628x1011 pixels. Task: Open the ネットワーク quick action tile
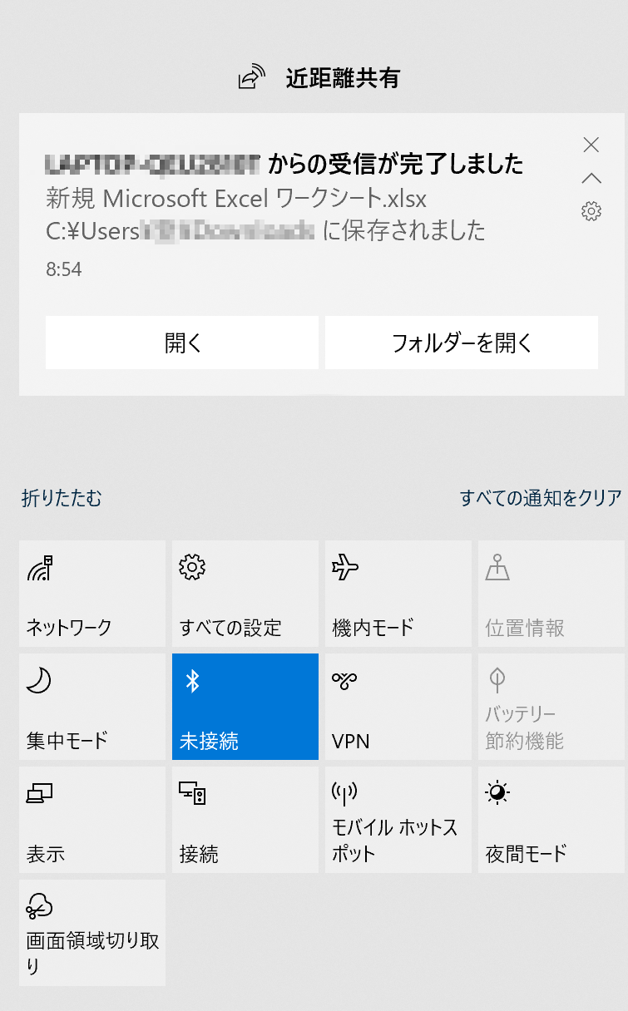92,594
